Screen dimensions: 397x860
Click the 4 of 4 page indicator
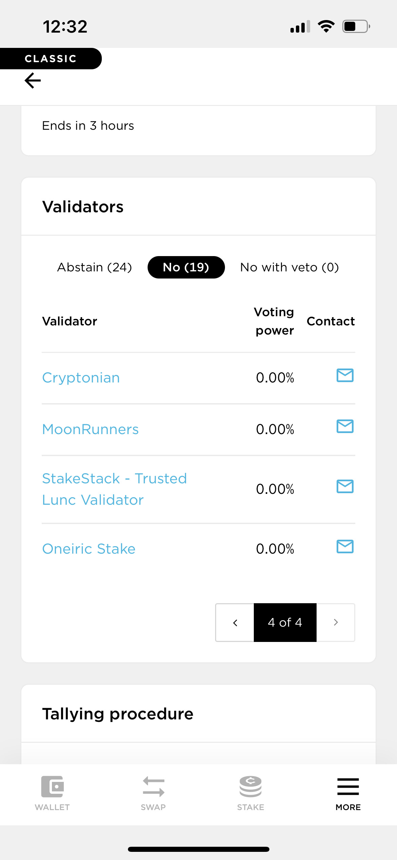tap(285, 623)
